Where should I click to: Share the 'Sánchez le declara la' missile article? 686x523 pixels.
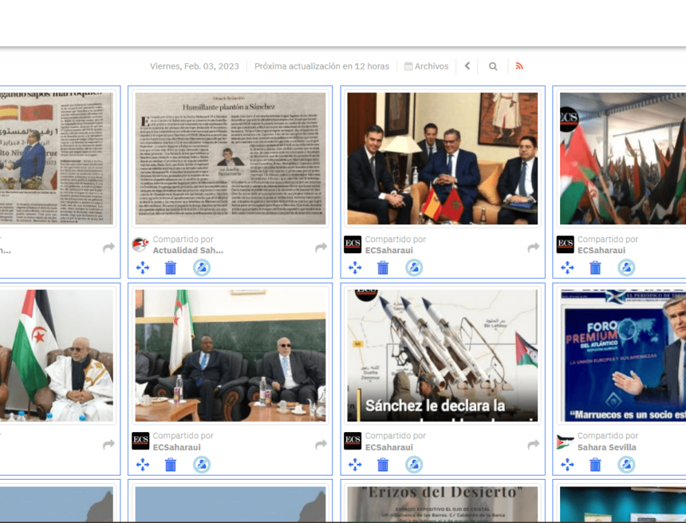tap(534, 445)
